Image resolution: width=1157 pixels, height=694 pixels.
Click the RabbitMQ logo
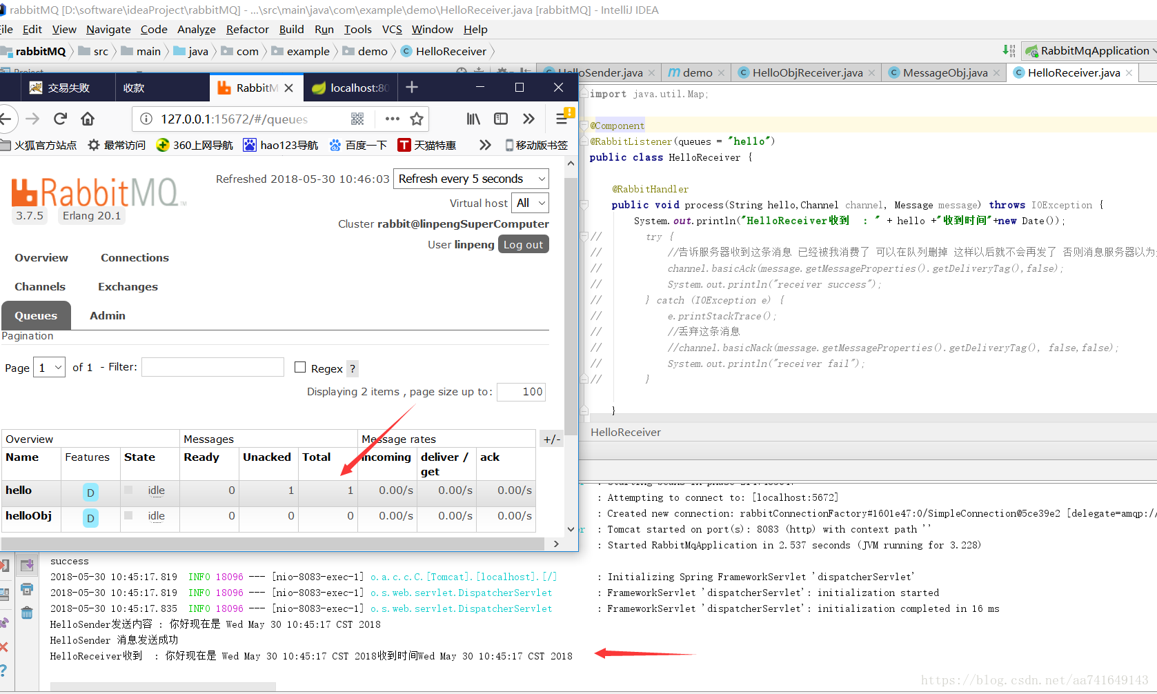pos(98,192)
